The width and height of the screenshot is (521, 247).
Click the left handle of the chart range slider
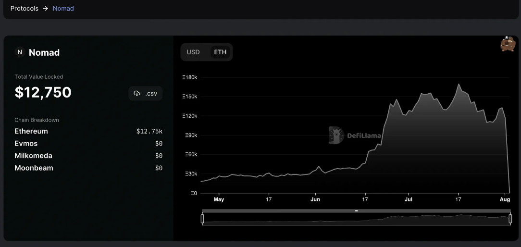coord(202,219)
